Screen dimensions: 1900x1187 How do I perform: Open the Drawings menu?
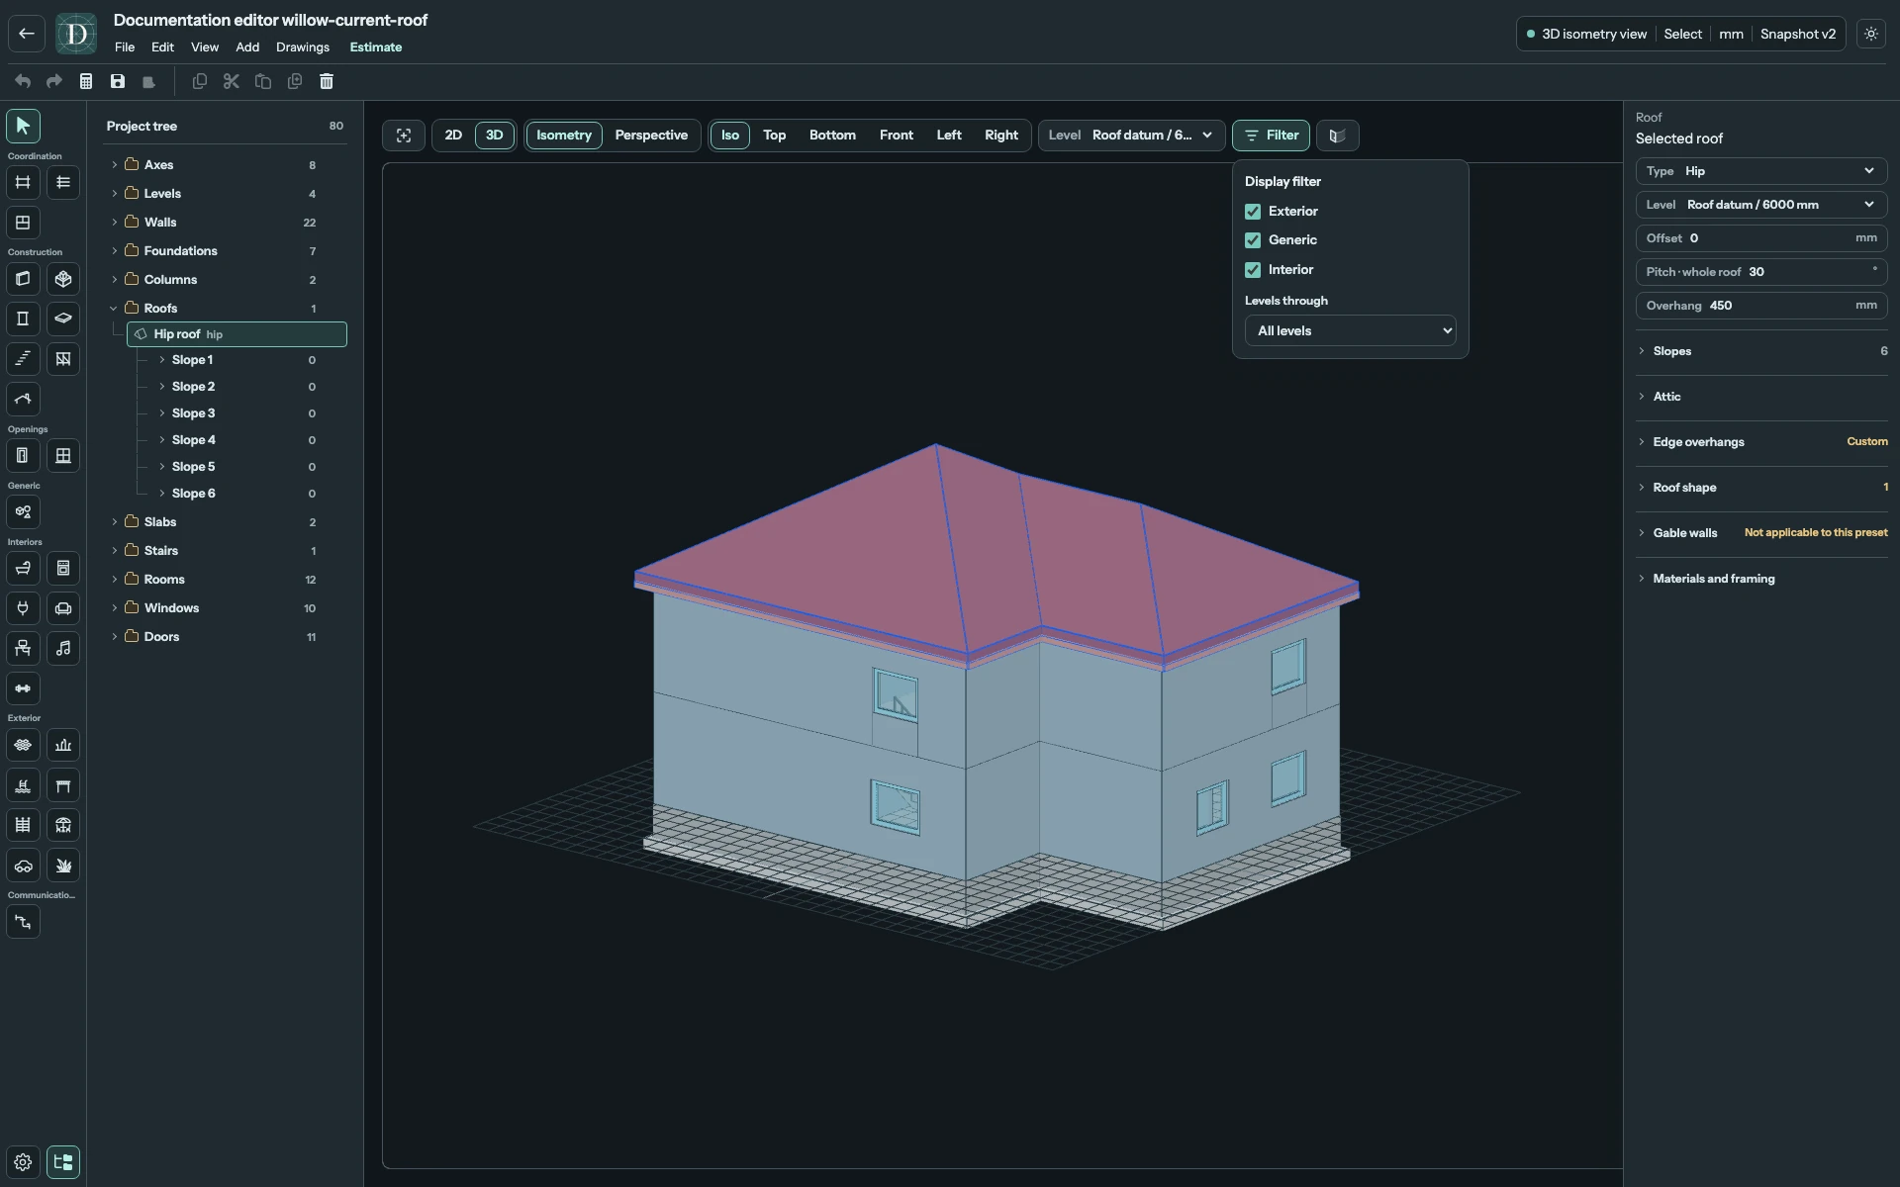[x=303, y=47]
